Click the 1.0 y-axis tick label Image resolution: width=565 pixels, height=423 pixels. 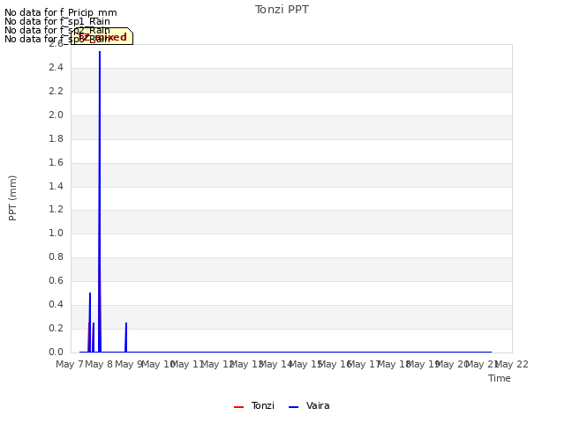pos(56,233)
